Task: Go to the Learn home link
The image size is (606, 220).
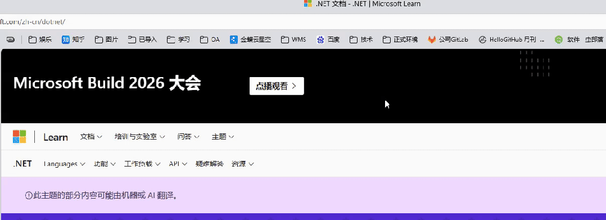Action: [56, 137]
